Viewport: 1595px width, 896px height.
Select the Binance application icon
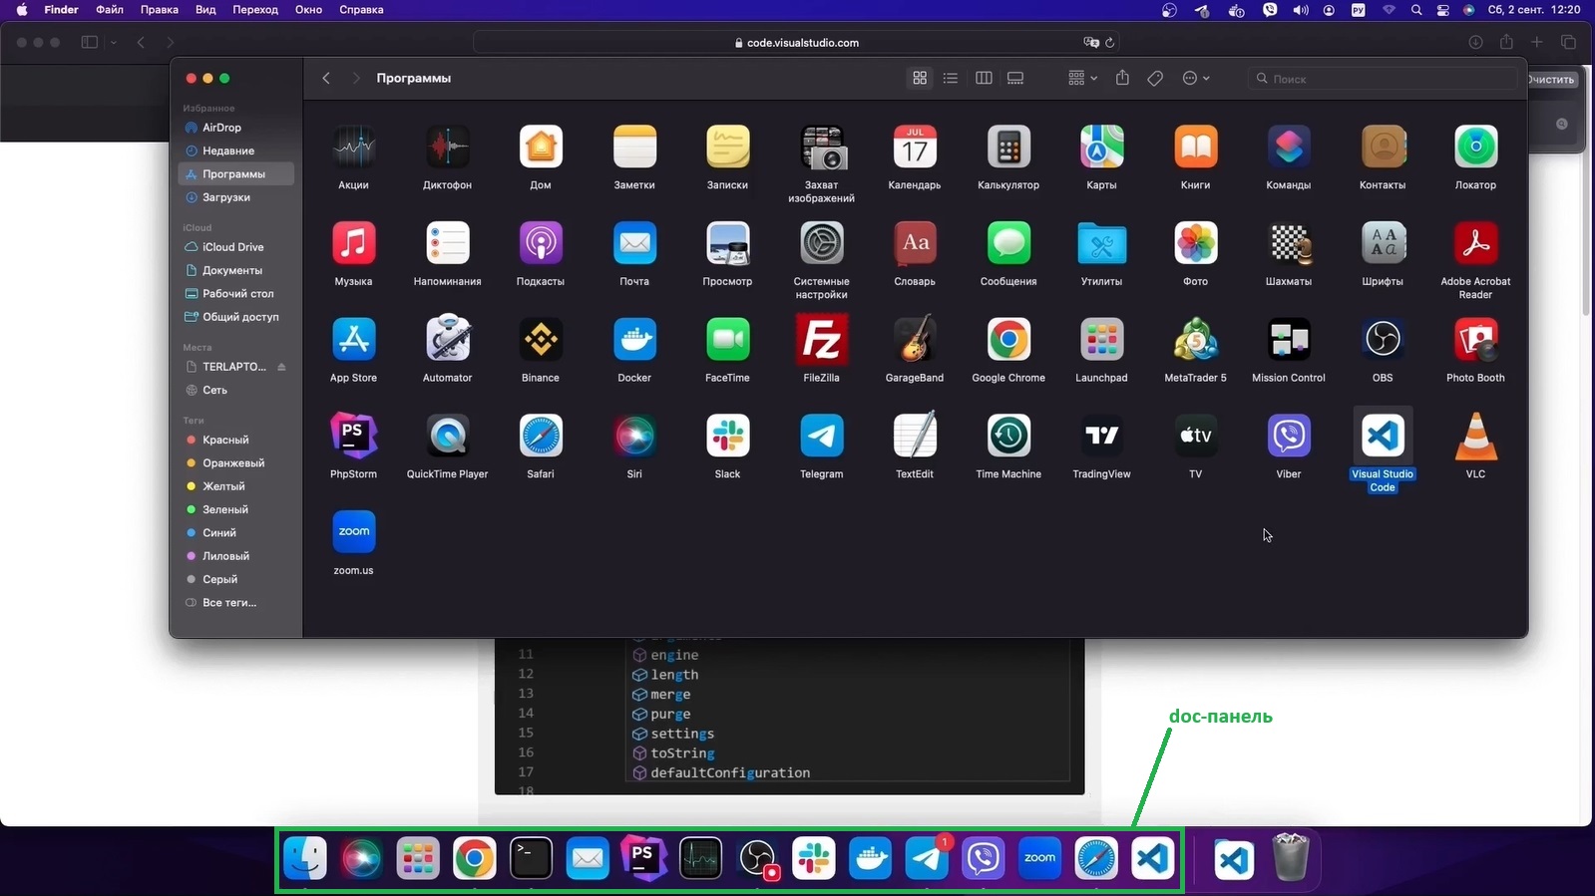tap(541, 340)
